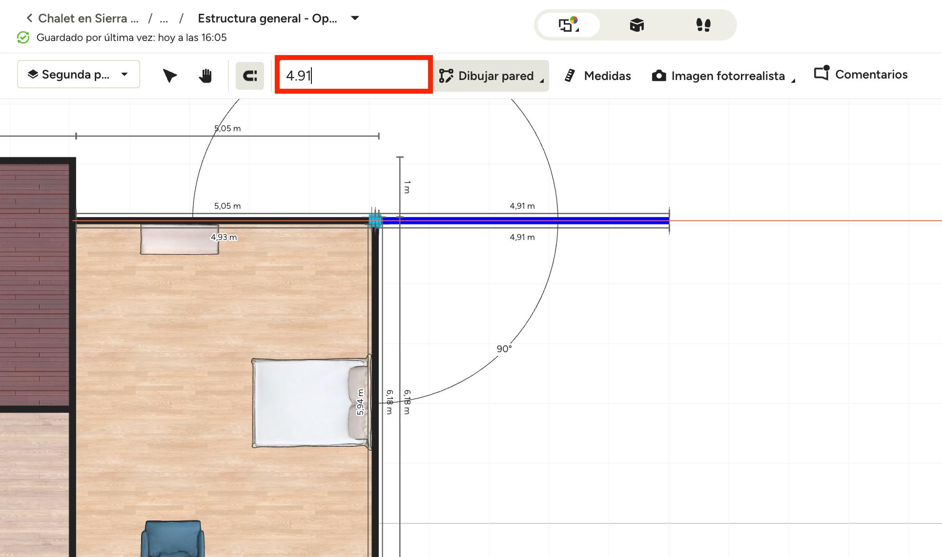Click the breadcrumb ellipsis item
This screenshot has width=942, height=557.
click(164, 19)
